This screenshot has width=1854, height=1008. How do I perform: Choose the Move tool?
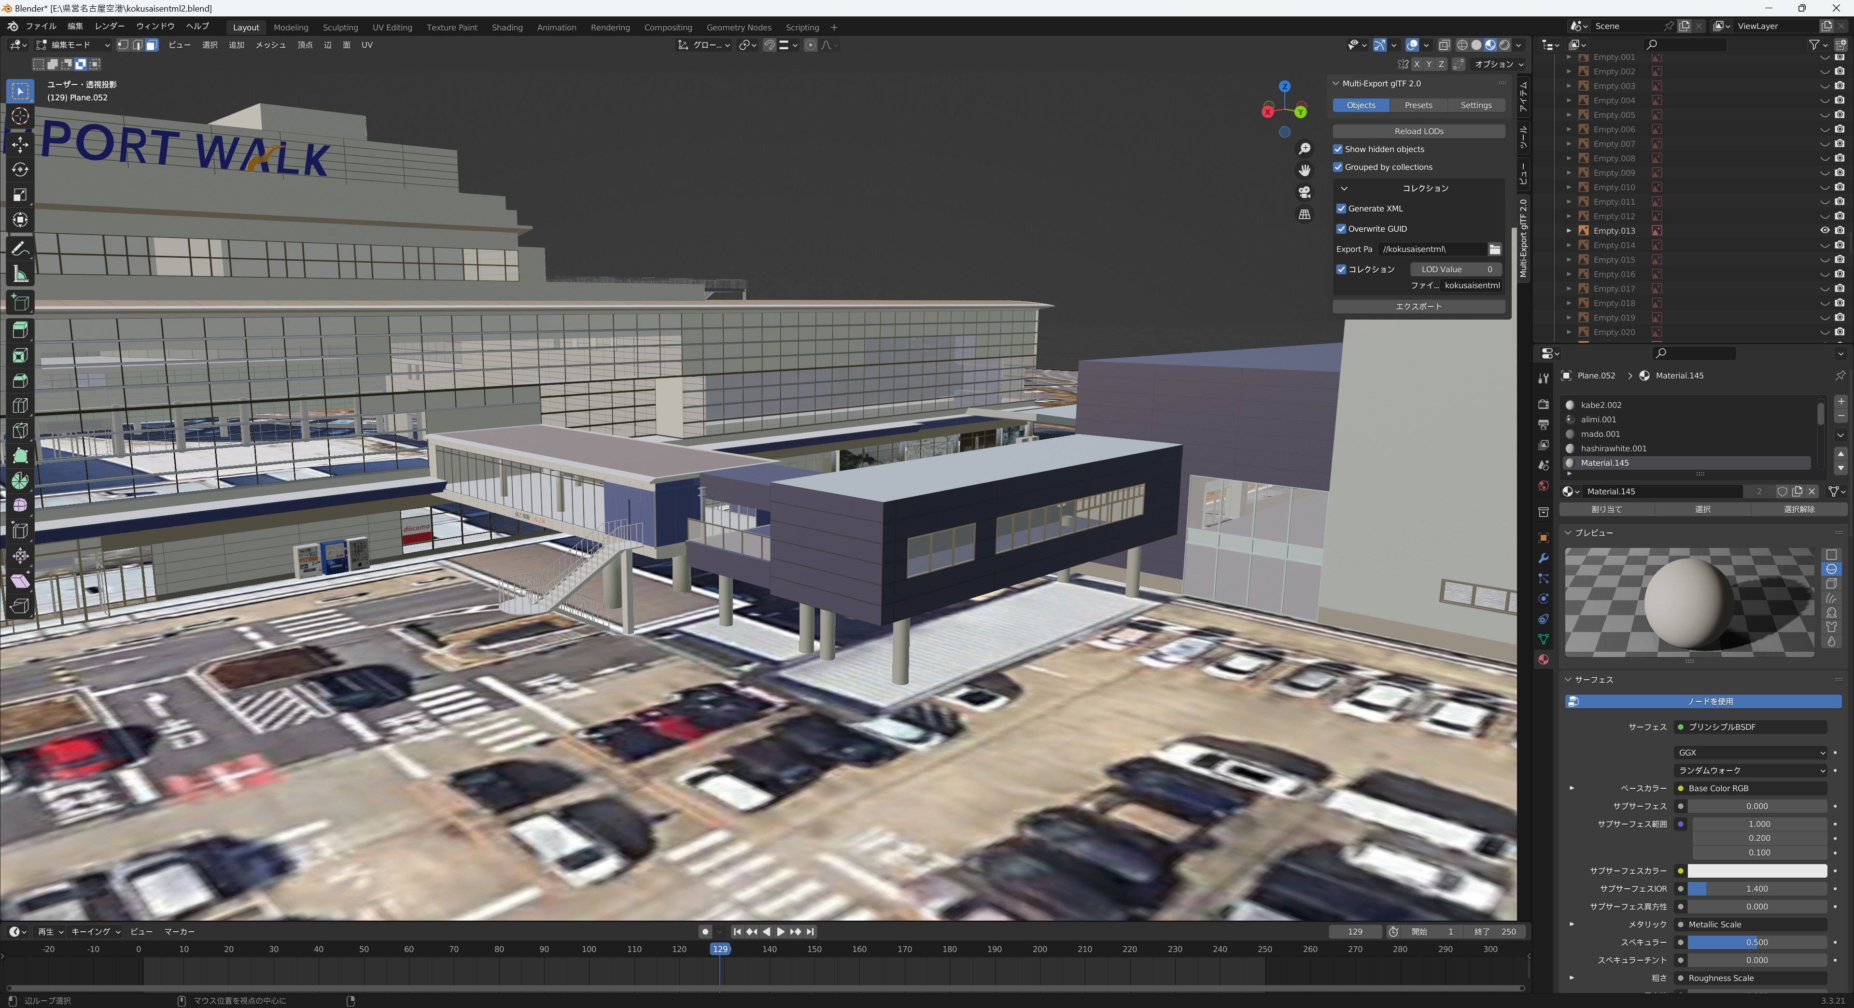tap(20, 145)
